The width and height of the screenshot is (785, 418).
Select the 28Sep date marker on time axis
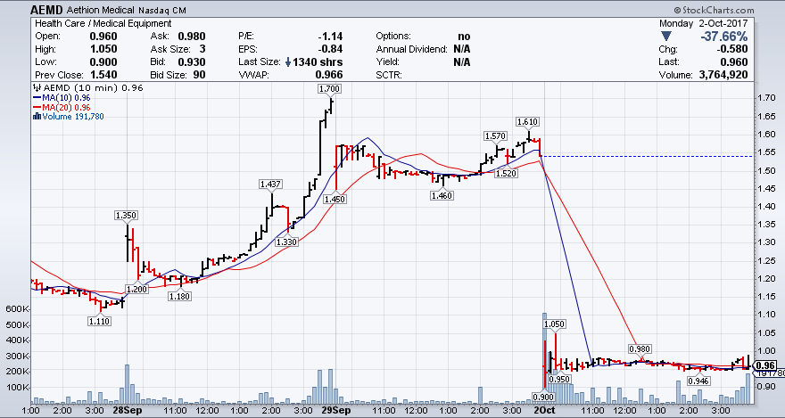tap(127, 411)
